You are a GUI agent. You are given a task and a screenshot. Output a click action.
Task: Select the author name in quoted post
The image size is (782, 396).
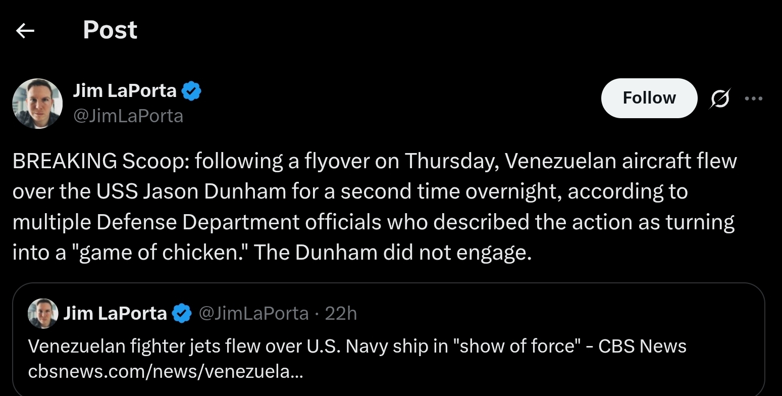(115, 314)
